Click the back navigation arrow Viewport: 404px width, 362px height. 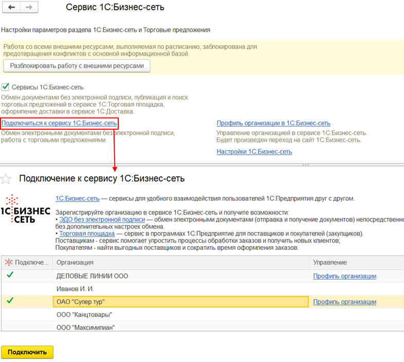[12, 8]
